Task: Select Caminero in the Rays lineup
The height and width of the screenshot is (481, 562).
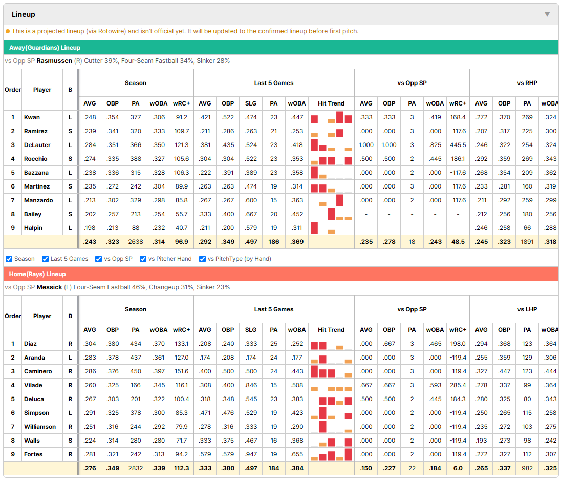Action: point(38,371)
